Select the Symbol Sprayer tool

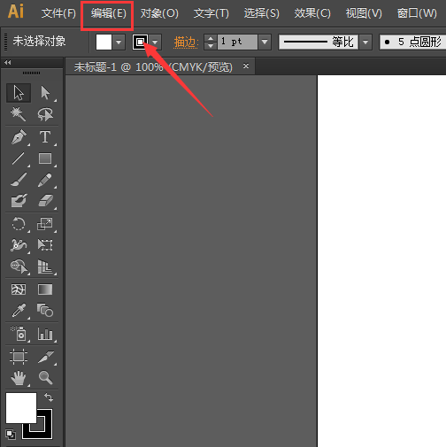click(19, 334)
